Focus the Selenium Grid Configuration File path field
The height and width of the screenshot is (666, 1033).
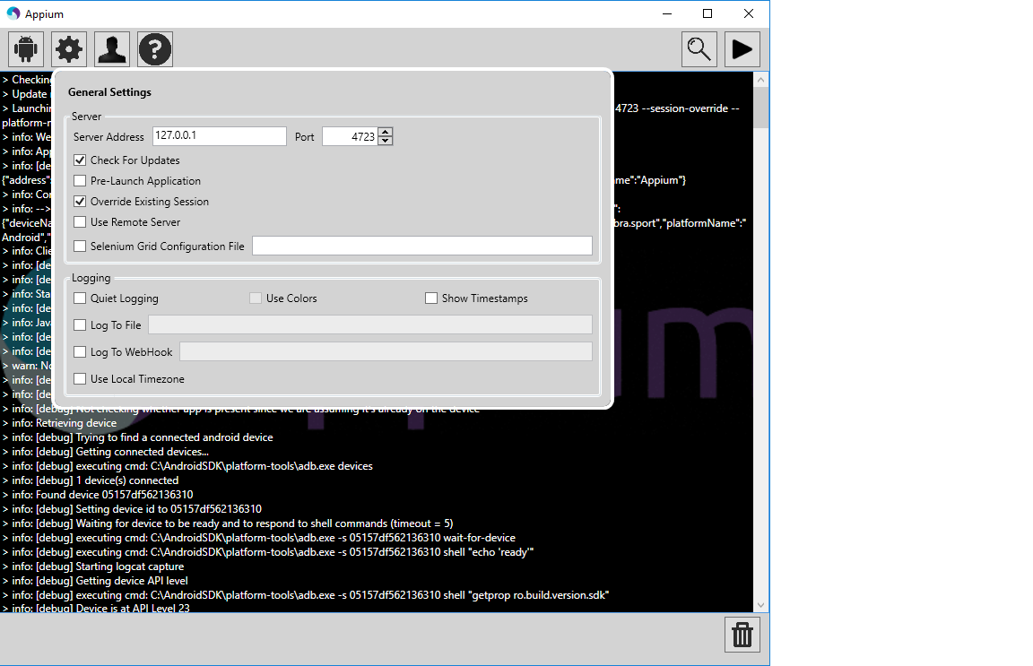tap(422, 246)
